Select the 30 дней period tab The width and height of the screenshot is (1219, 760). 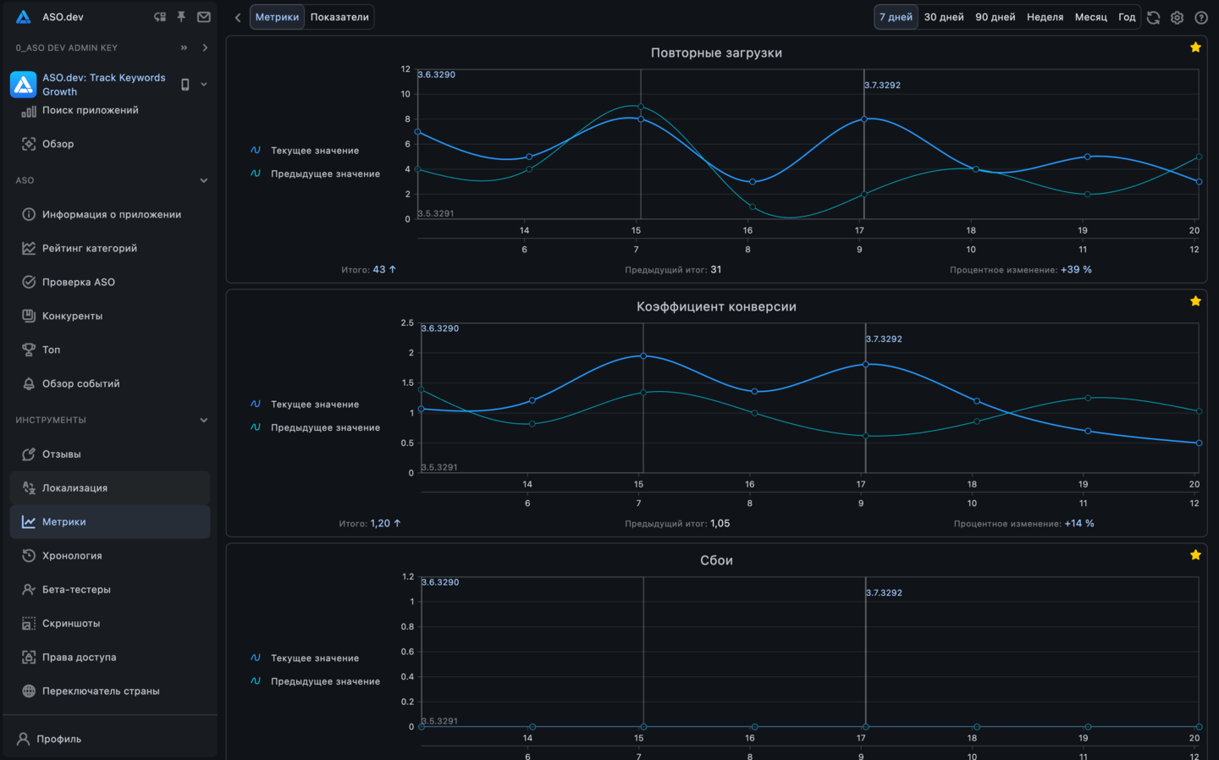tap(943, 17)
